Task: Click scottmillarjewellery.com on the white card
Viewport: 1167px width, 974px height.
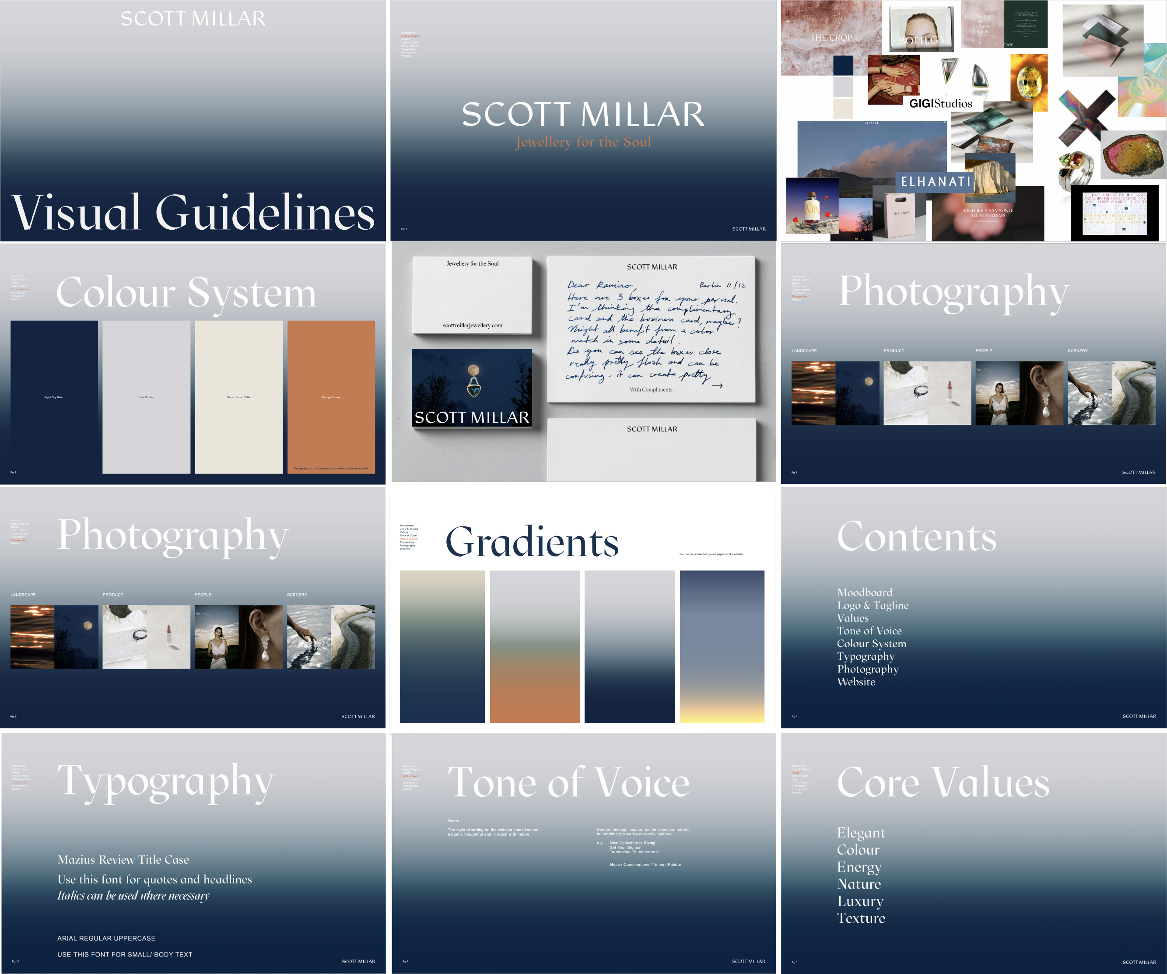Action: point(473,325)
